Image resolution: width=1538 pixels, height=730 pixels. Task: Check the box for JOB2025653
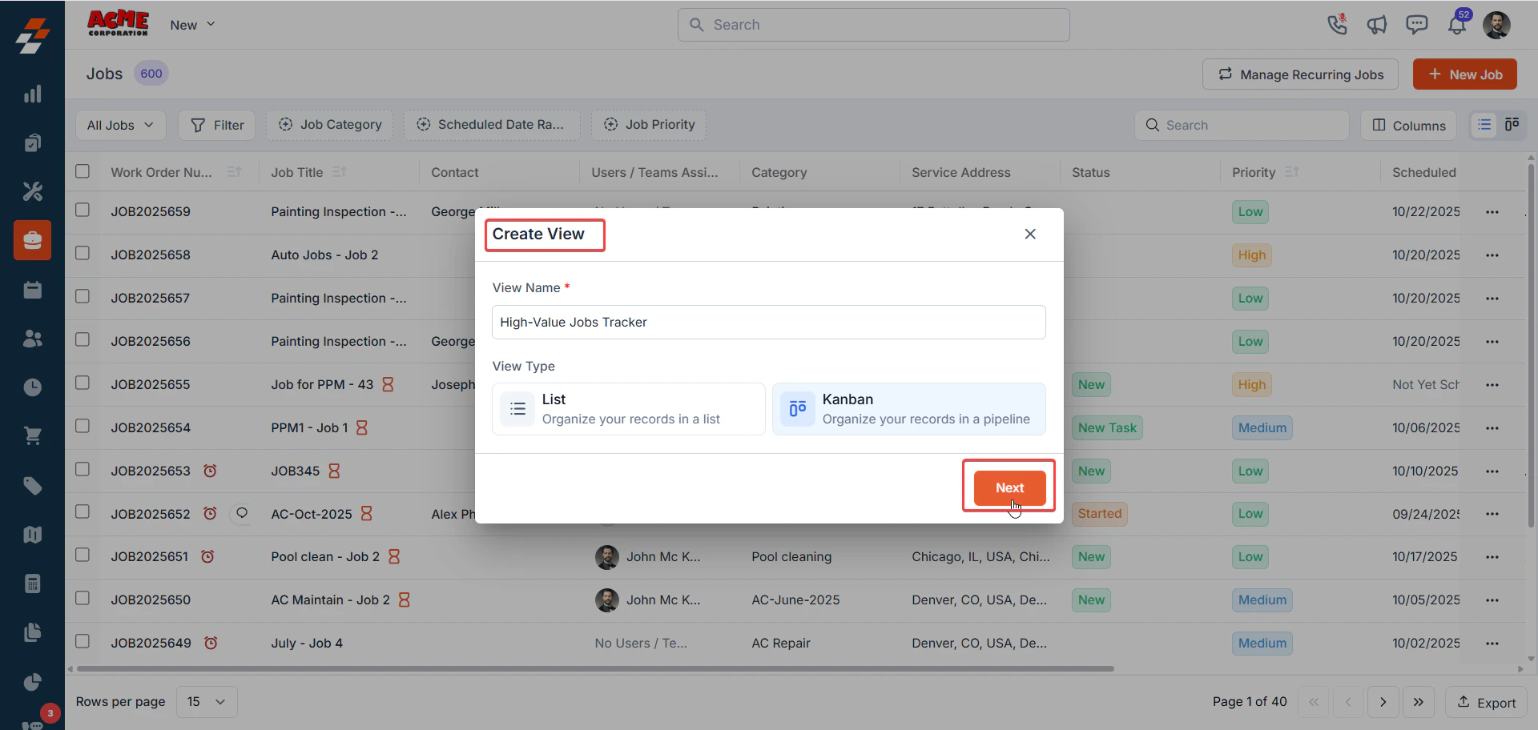click(83, 469)
